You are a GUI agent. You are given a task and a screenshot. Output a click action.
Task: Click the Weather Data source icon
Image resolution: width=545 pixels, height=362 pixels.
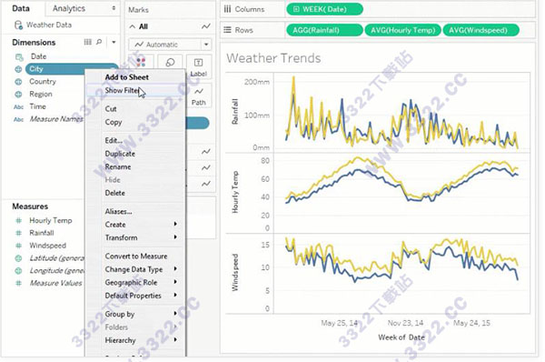18,25
